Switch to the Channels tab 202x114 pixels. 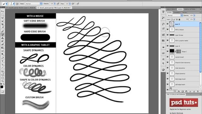(177, 13)
